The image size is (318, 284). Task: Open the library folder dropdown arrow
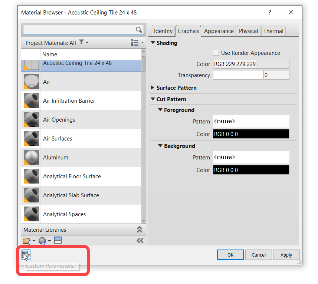[x=34, y=241]
